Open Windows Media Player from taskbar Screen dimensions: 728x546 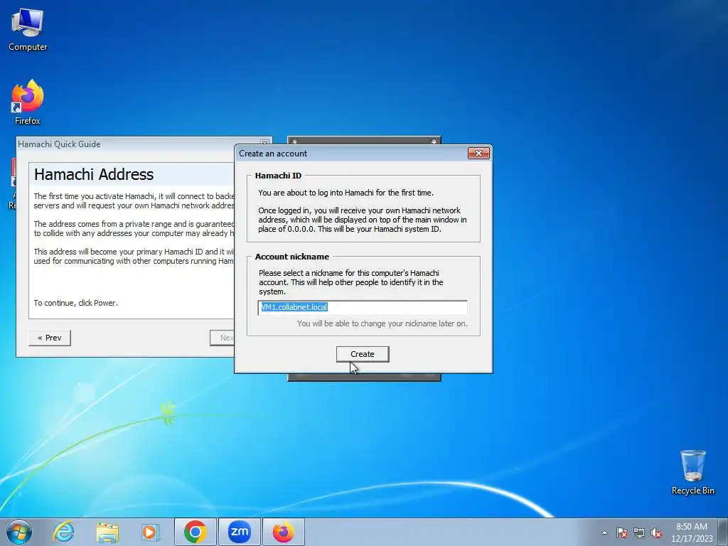pos(151,532)
